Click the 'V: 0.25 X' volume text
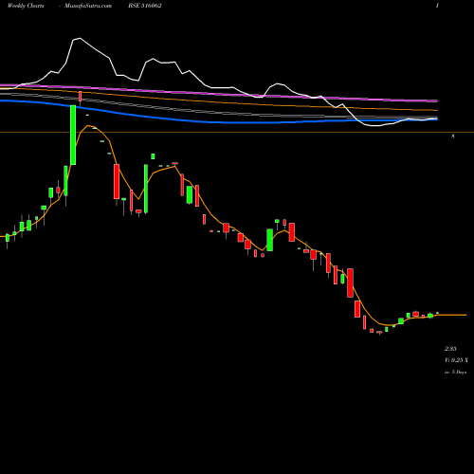474x474 pixels. pyautogui.click(x=456, y=360)
